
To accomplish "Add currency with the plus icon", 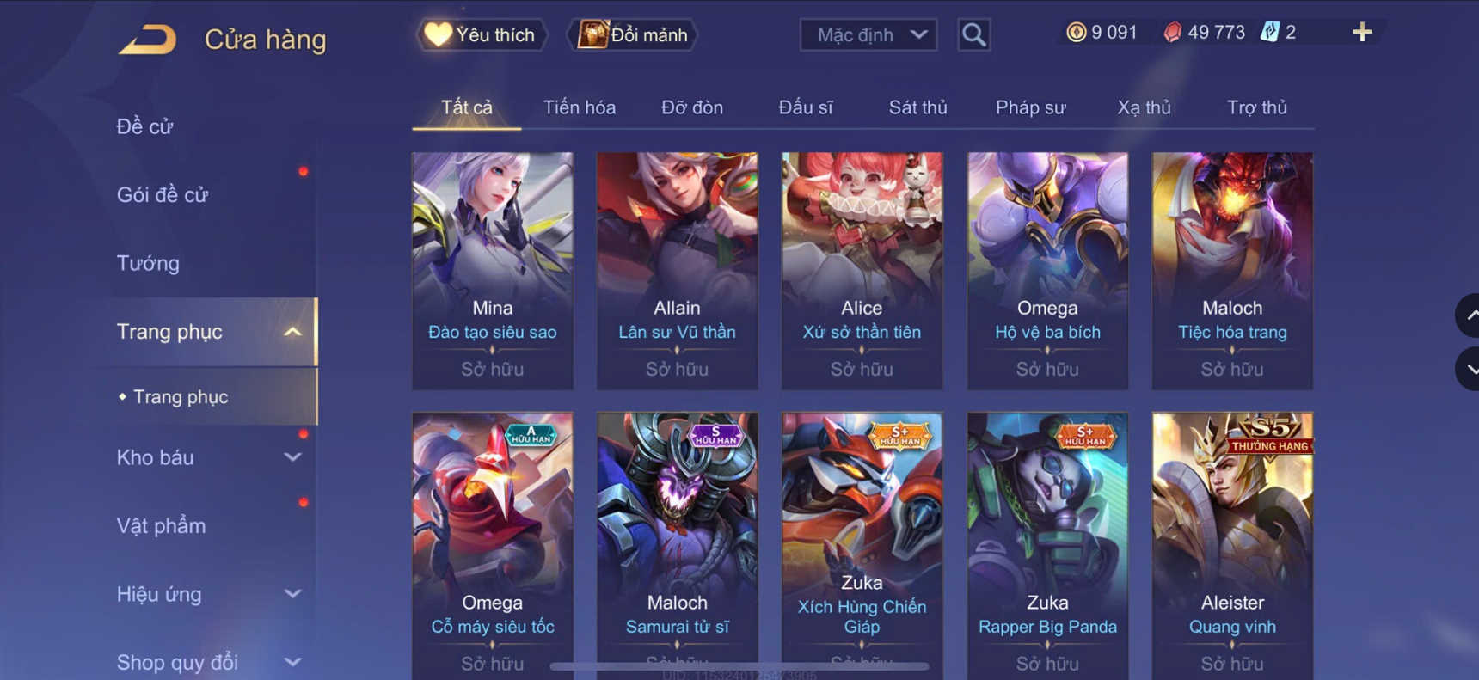I will pos(1362,33).
